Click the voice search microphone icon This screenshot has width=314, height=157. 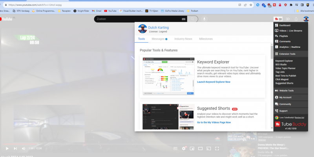tap(204, 19)
